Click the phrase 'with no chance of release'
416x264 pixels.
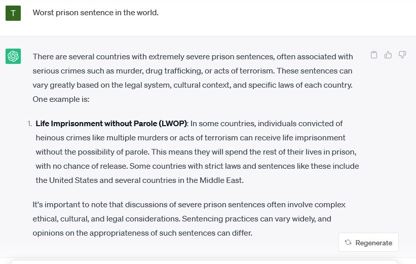coord(82,166)
